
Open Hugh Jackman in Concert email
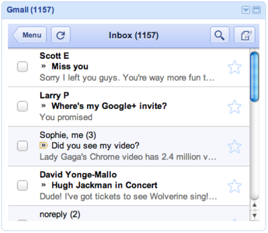click(104, 185)
